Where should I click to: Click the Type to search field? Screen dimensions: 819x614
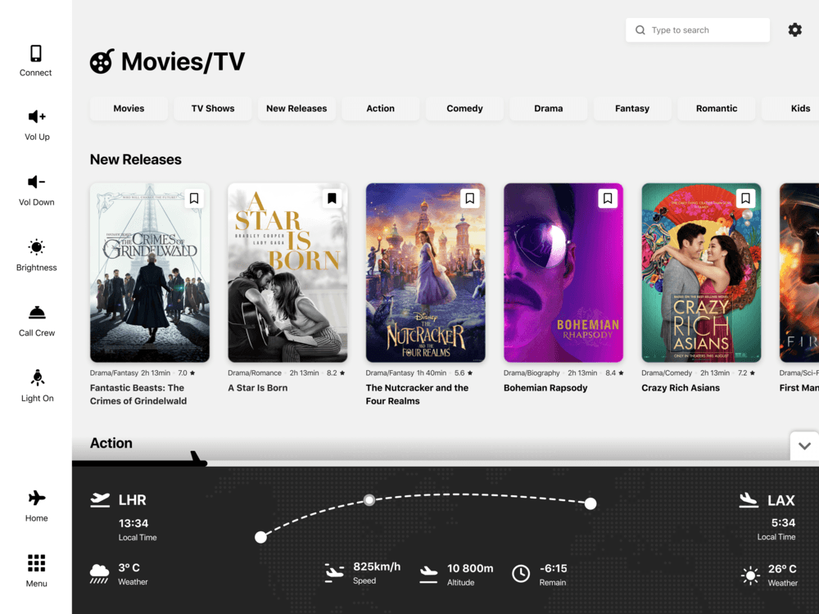pyautogui.click(x=697, y=29)
